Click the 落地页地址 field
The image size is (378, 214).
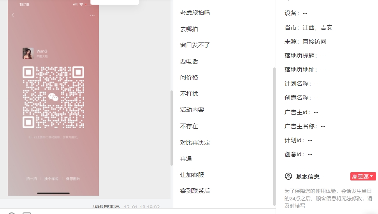(305, 70)
